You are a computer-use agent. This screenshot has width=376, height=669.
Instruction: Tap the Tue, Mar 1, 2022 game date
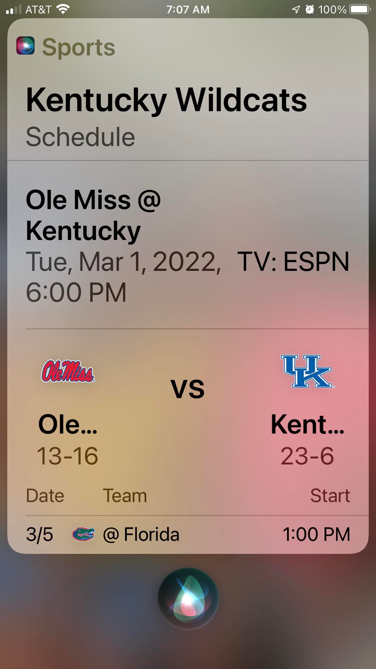[x=123, y=261]
